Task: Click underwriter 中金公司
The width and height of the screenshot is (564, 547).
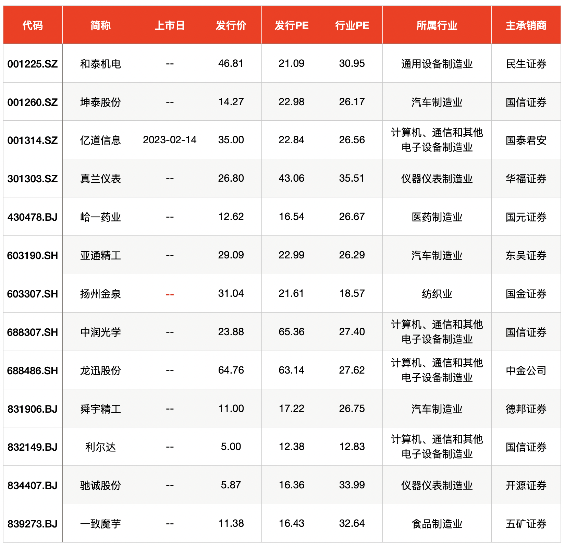Action: click(526, 370)
